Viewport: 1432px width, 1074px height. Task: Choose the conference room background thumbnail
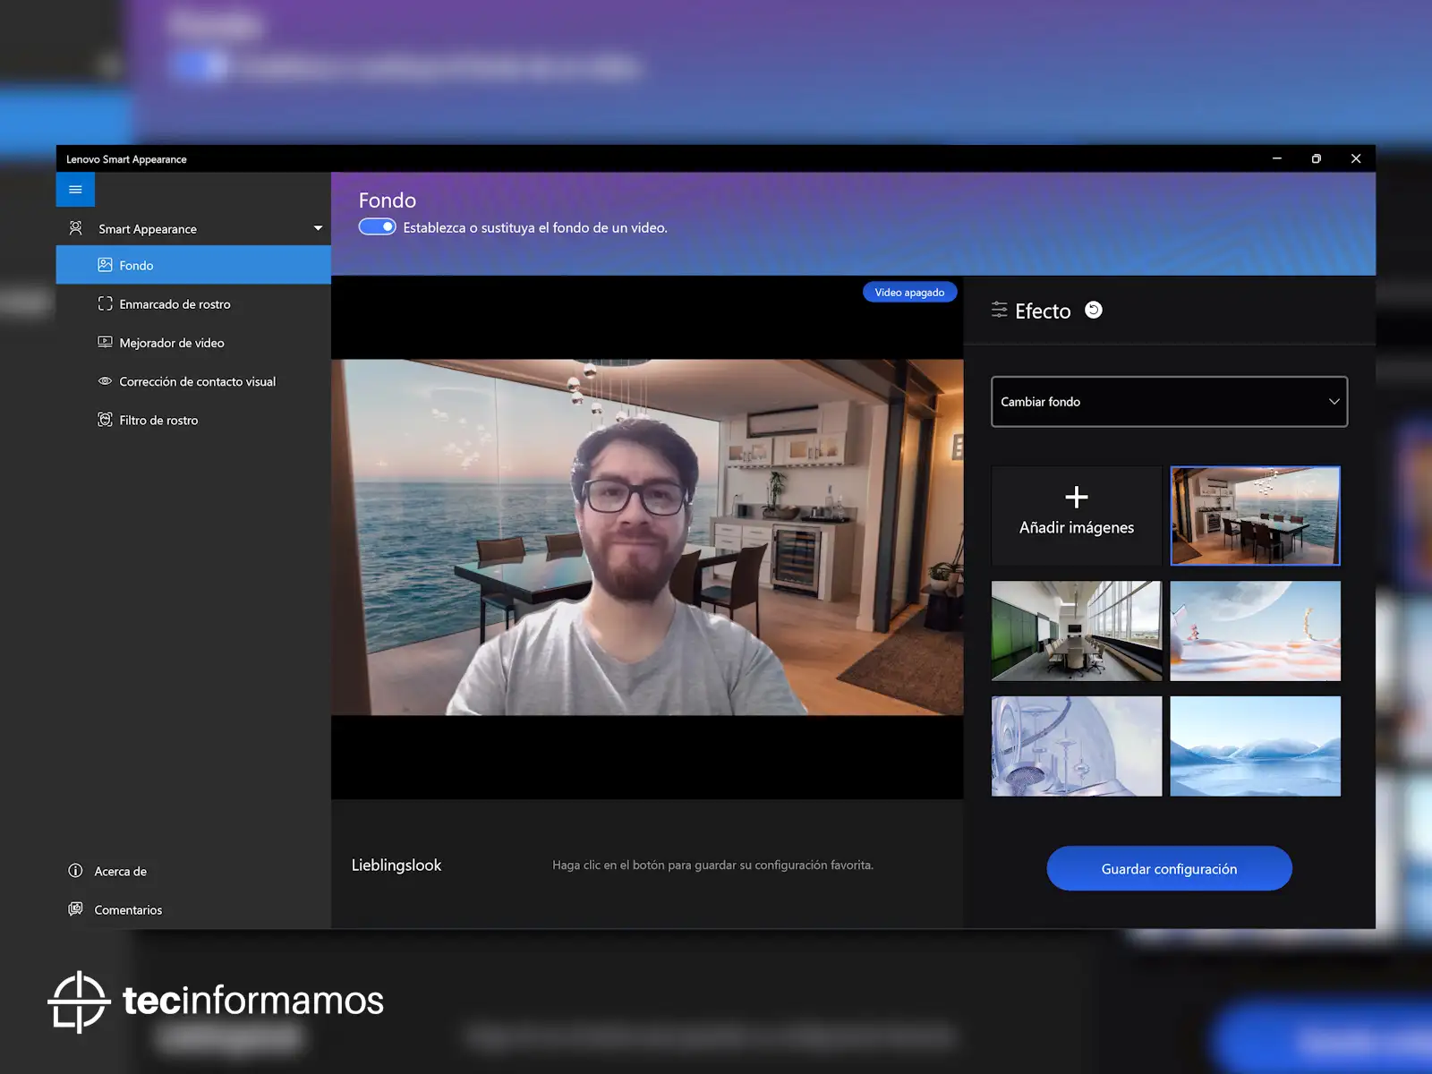pyautogui.click(x=1076, y=631)
